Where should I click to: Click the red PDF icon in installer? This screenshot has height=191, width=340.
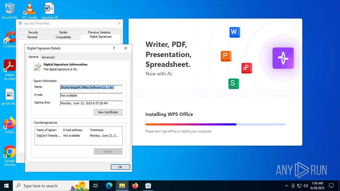[247, 68]
